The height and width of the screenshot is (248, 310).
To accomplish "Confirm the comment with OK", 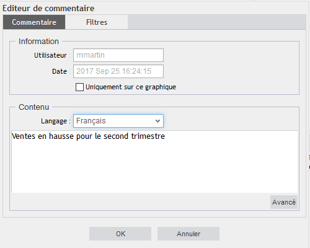I will (x=120, y=234).
